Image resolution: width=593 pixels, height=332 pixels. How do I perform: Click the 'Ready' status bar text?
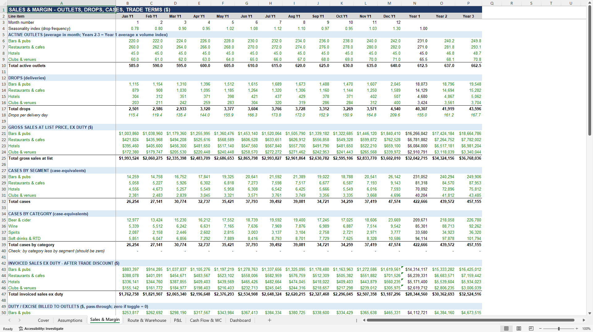[8, 329]
